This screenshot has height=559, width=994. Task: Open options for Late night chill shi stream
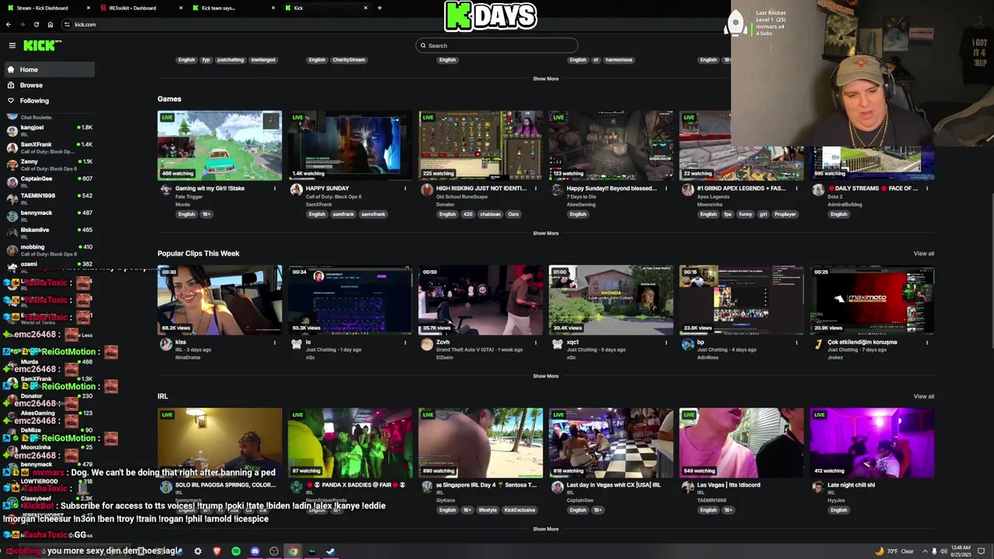pyautogui.click(x=926, y=484)
